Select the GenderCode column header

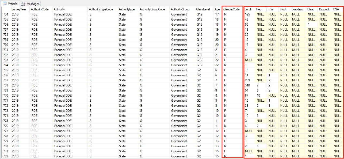click(x=231, y=9)
